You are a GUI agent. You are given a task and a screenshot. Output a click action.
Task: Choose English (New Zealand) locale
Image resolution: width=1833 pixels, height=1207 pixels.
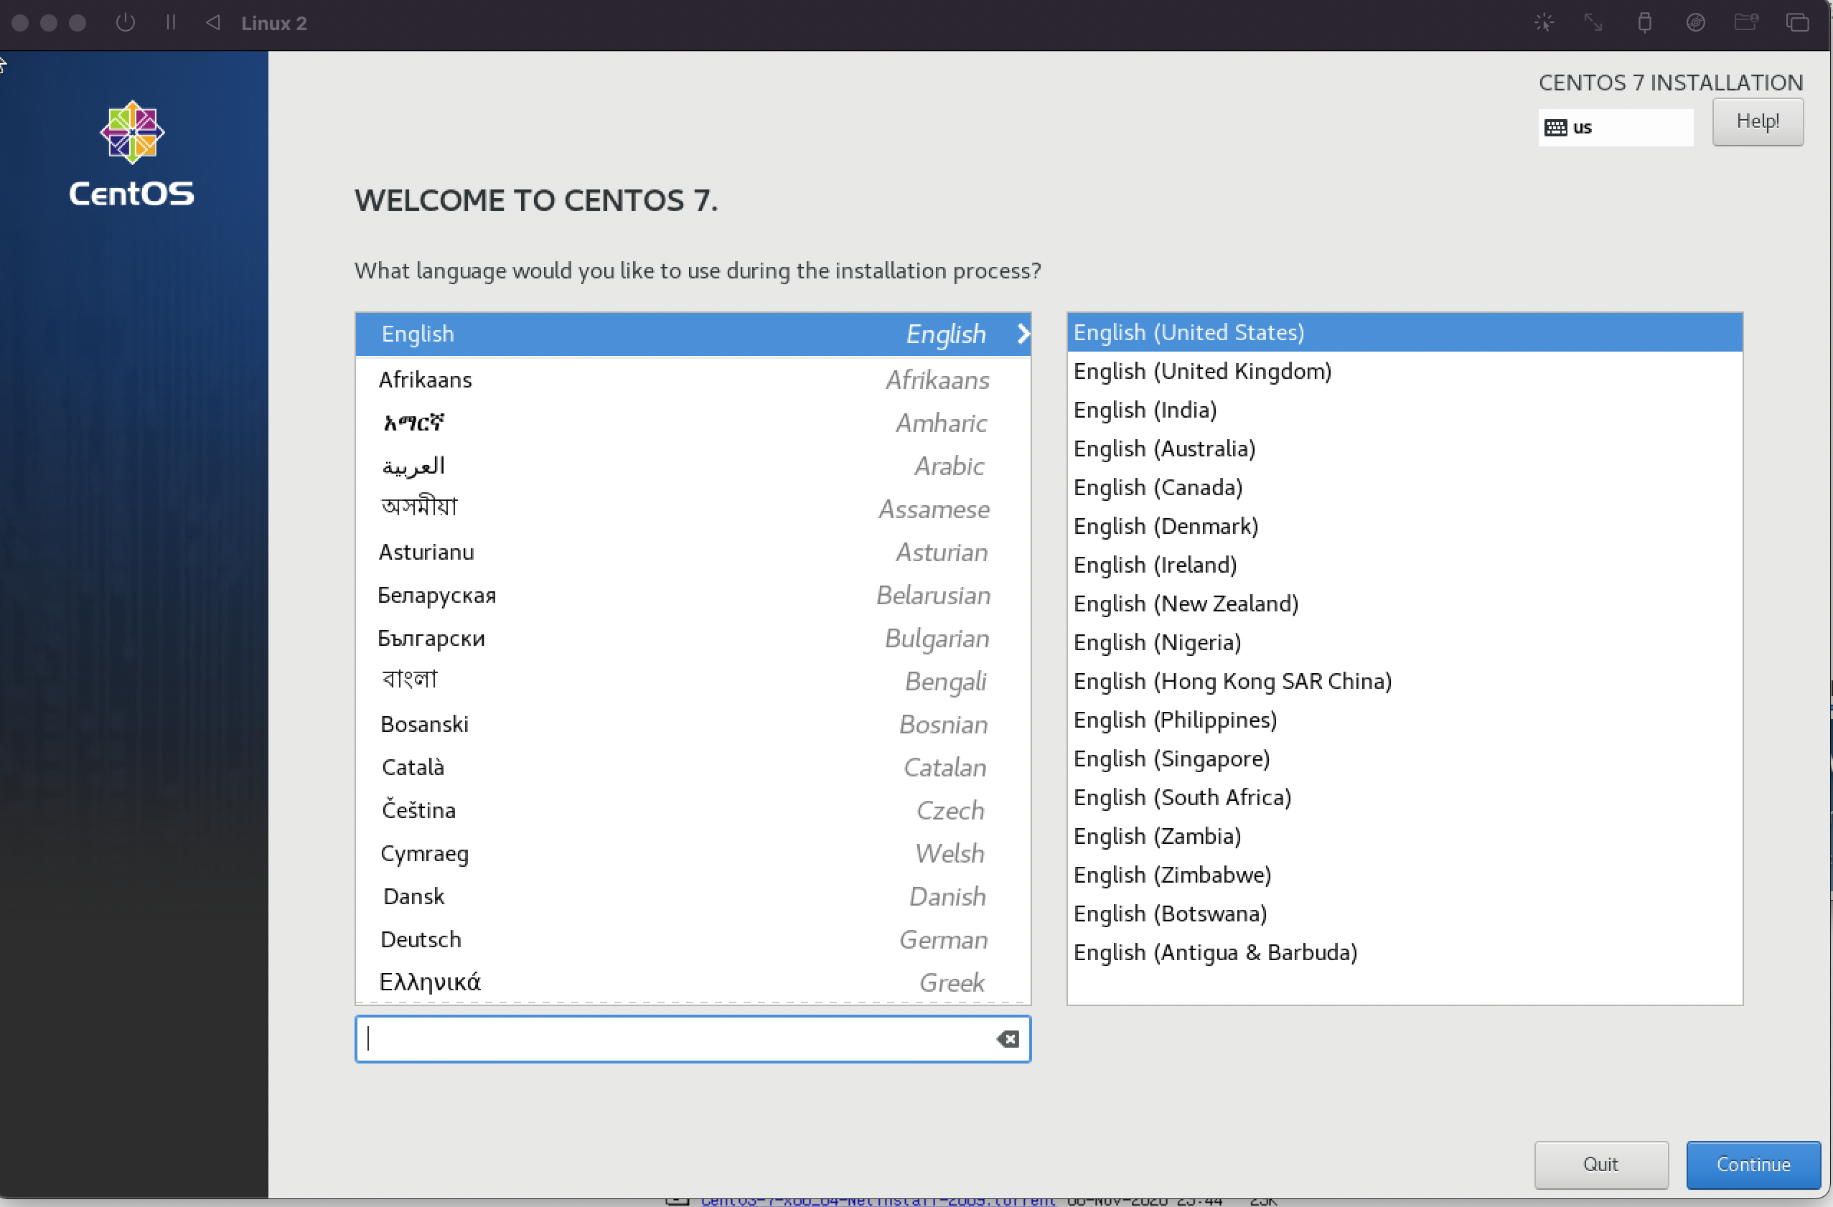coord(1405,604)
